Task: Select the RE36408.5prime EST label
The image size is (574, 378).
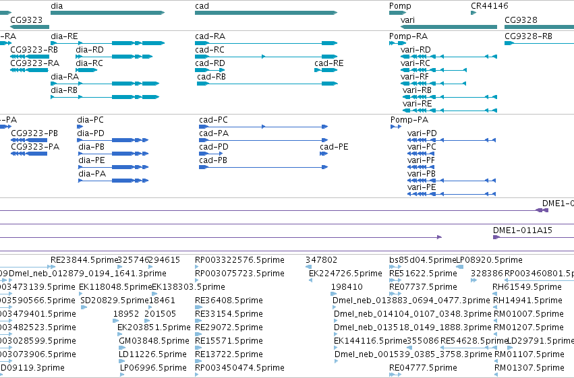Action: click(229, 301)
